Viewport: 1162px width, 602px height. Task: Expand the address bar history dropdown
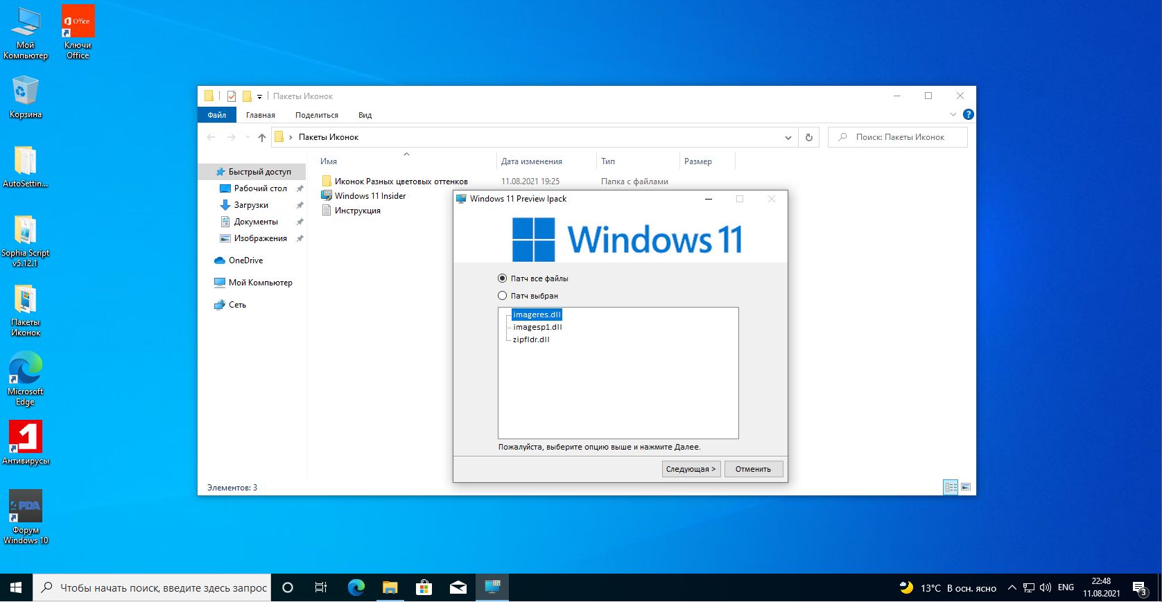click(x=788, y=137)
